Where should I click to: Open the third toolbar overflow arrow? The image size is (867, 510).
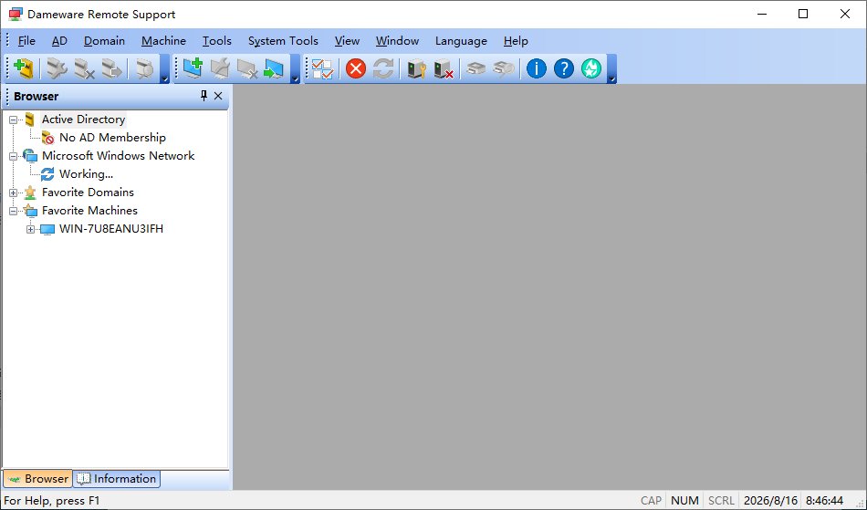coord(611,69)
